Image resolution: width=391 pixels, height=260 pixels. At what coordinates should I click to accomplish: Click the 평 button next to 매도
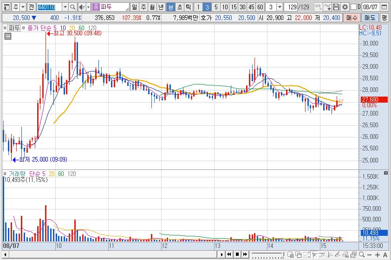[384, 18]
